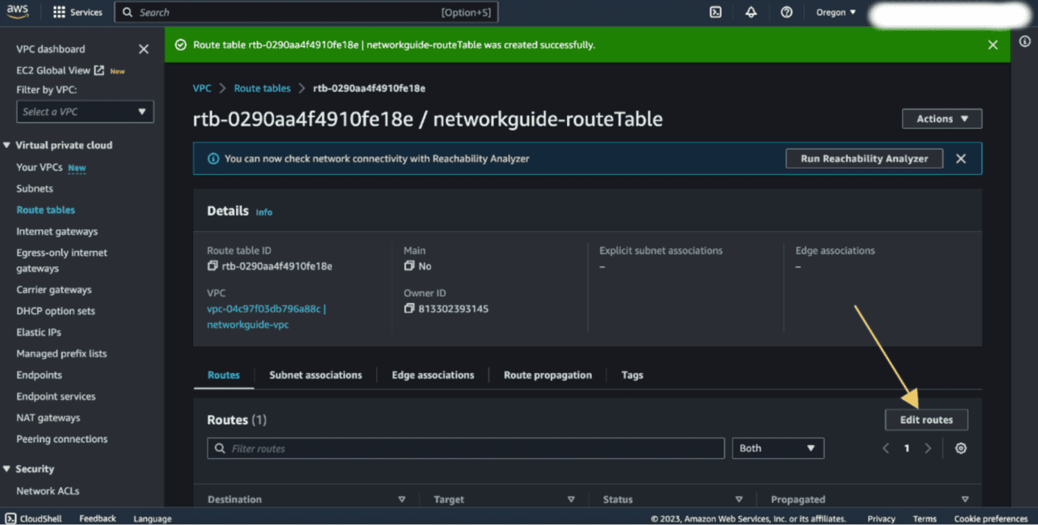Viewport: 1038px width, 525px height.
Task: Copy the route table ID
Action: pos(213,266)
